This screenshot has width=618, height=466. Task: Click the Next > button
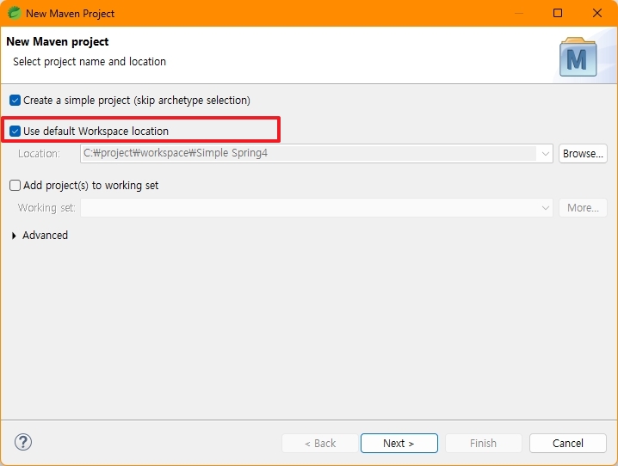pos(399,443)
